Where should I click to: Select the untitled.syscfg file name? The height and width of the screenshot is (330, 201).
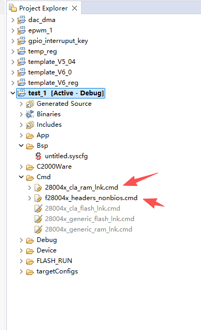point(66,156)
